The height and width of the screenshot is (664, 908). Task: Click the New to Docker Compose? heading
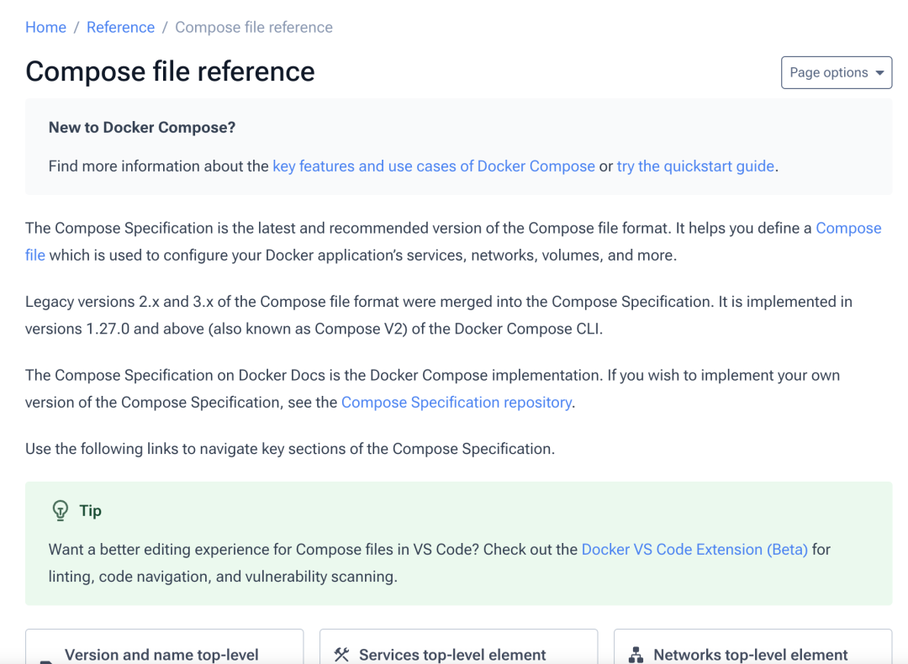pos(142,128)
